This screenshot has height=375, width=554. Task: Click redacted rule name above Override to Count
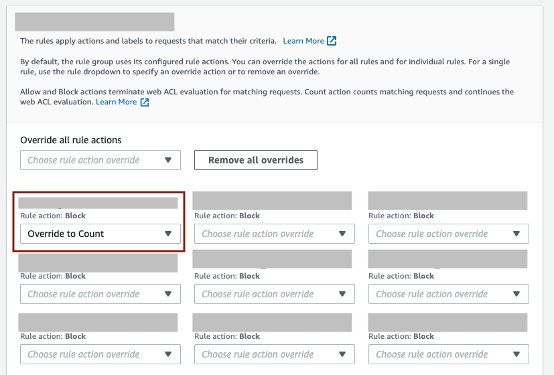(98, 203)
